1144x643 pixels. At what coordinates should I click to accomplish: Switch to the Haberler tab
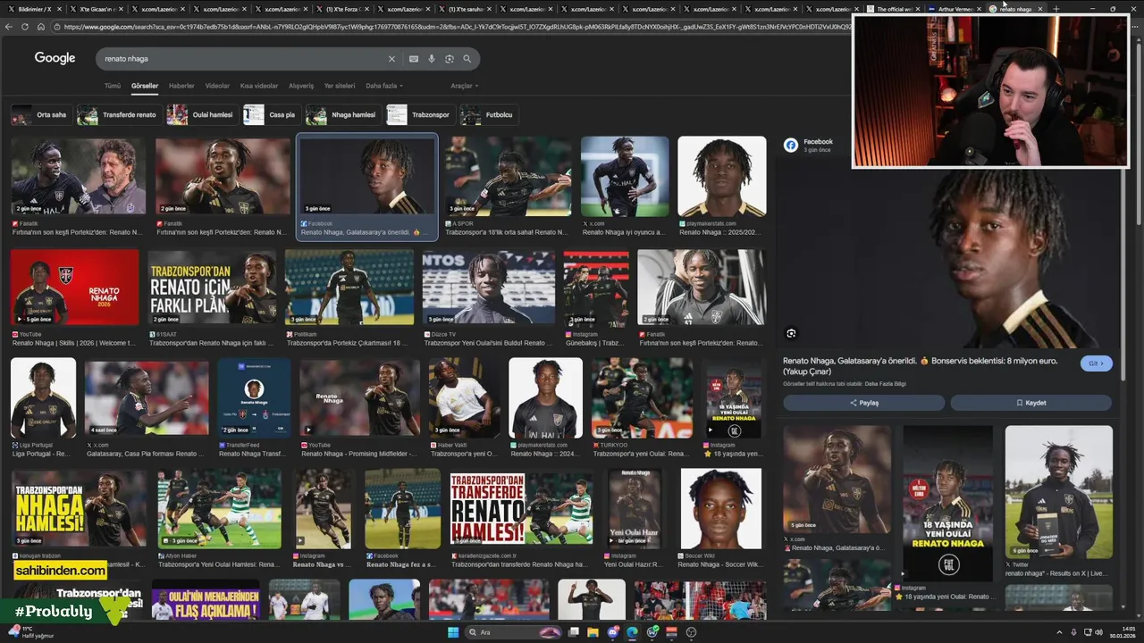click(181, 86)
